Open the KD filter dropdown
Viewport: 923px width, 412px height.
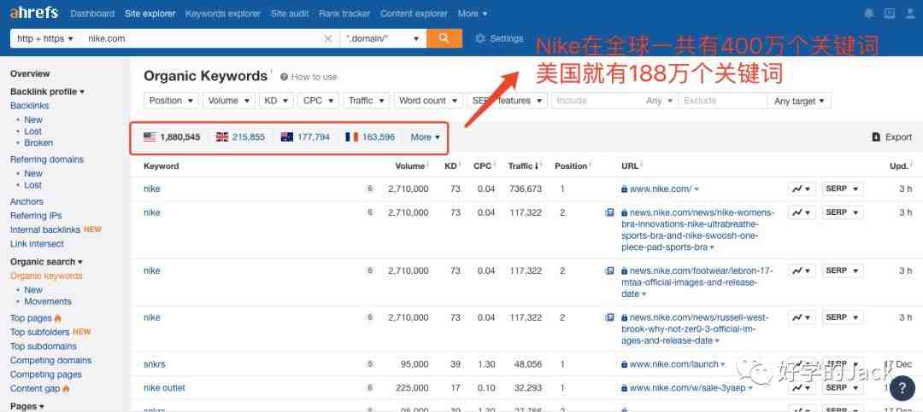[276, 101]
